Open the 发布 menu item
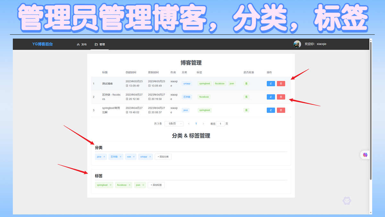Image resolution: width=385 pixels, height=217 pixels. [82, 44]
